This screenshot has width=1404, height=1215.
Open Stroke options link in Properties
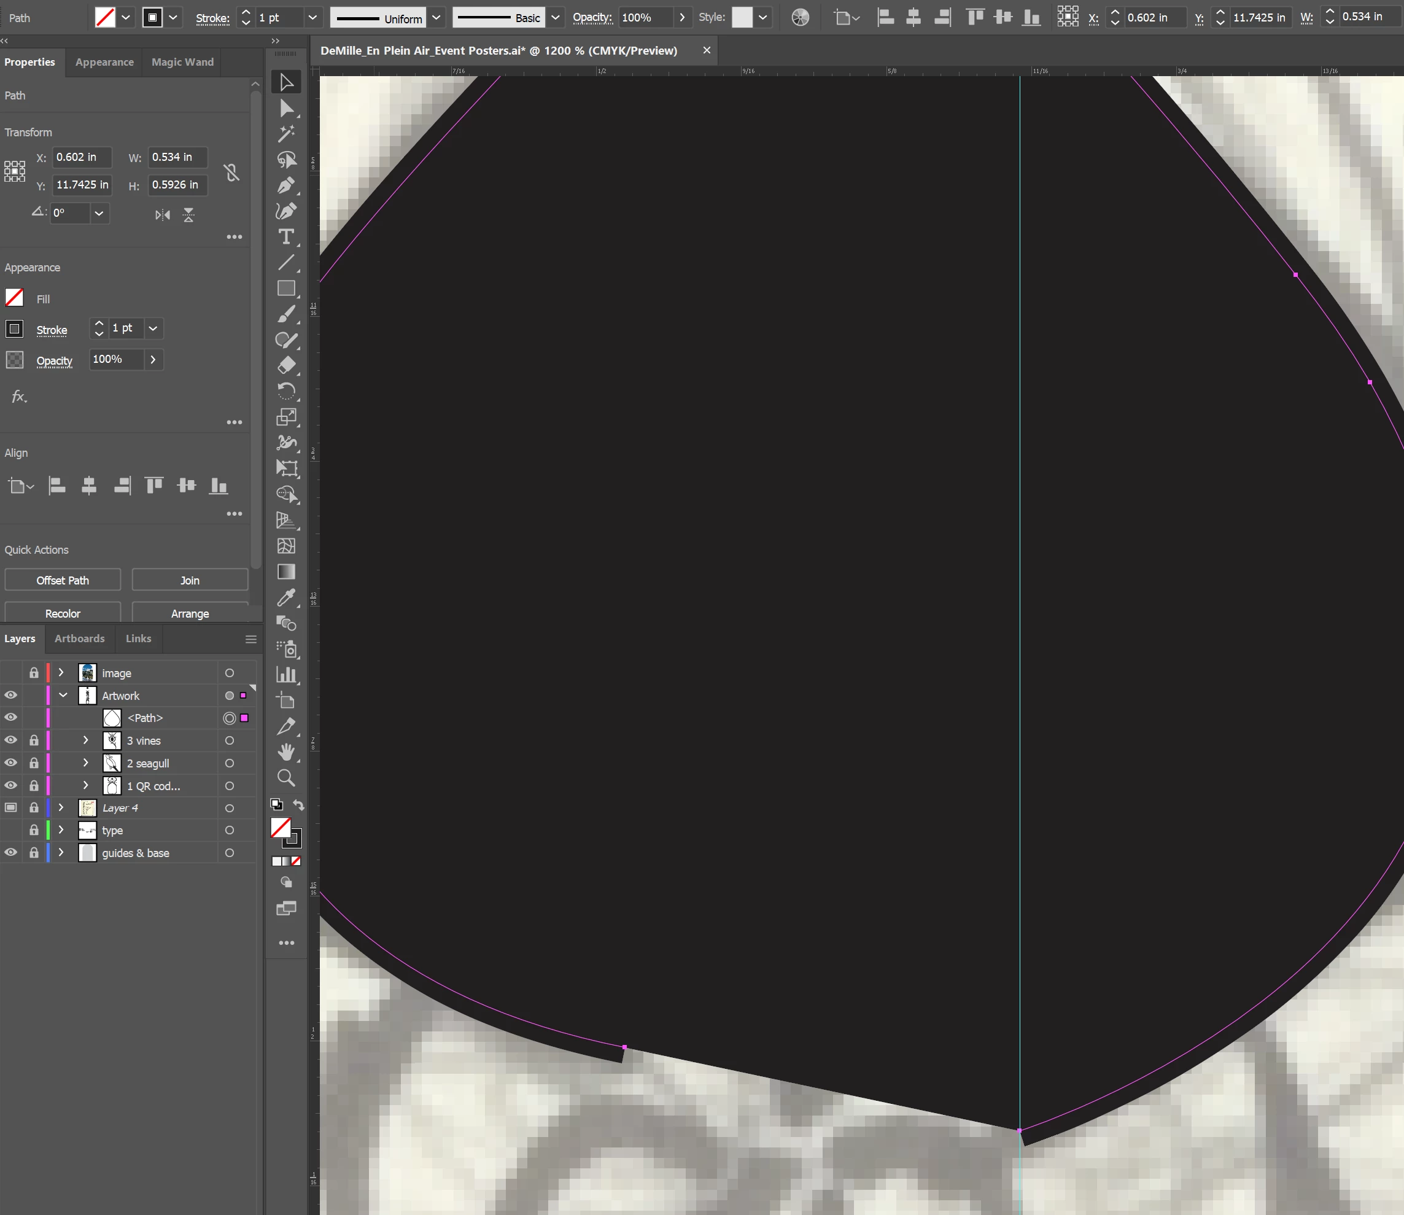tap(52, 330)
